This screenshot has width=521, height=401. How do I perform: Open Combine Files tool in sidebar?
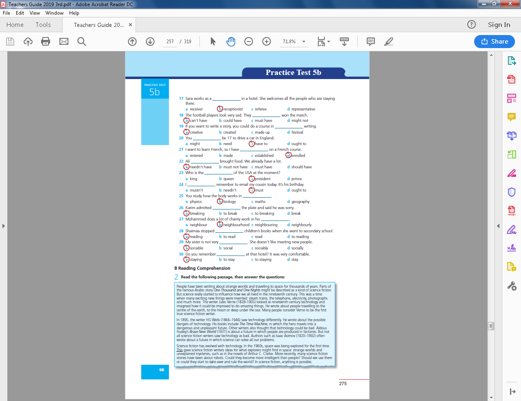click(x=512, y=136)
